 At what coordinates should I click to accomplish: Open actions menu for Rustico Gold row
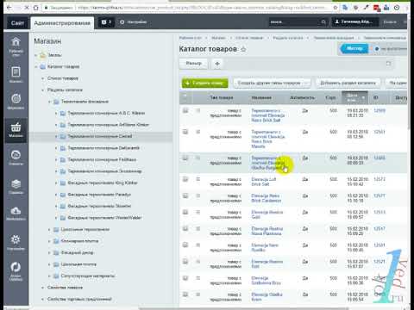pyautogui.click(x=198, y=212)
